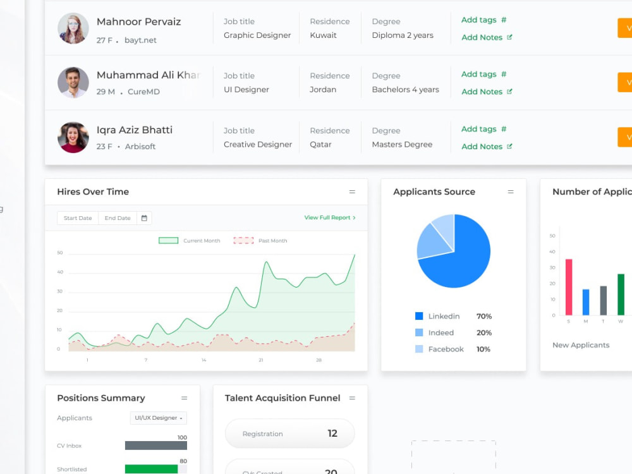
Task: Click CureMD company text
Action: (143, 92)
